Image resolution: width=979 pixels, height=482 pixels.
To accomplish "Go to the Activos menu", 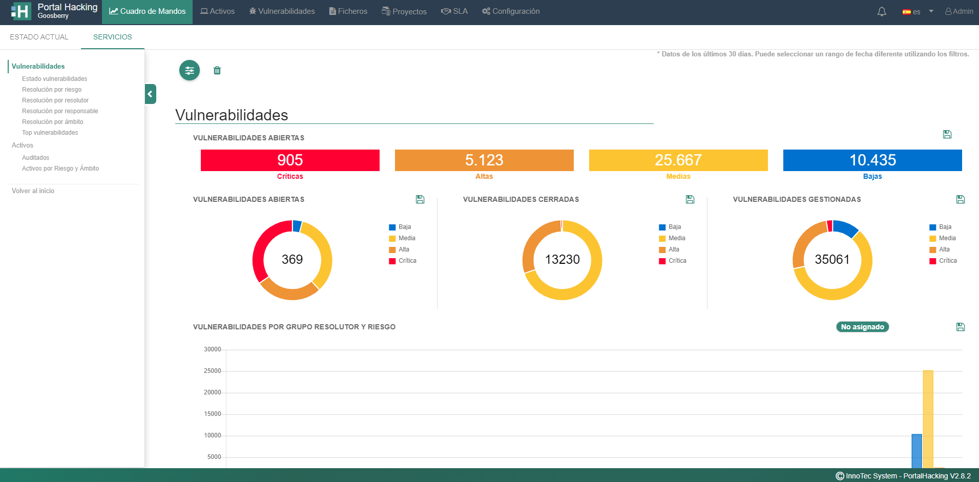I will pos(217,11).
